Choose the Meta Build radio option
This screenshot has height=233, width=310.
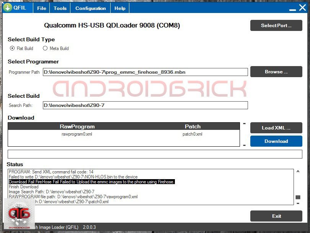click(x=45, y=49)
